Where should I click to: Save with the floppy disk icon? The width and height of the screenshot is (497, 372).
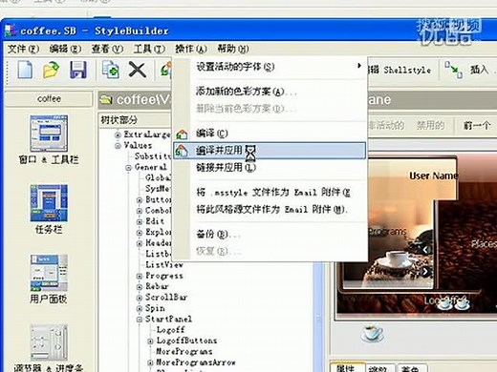[78, 70]
